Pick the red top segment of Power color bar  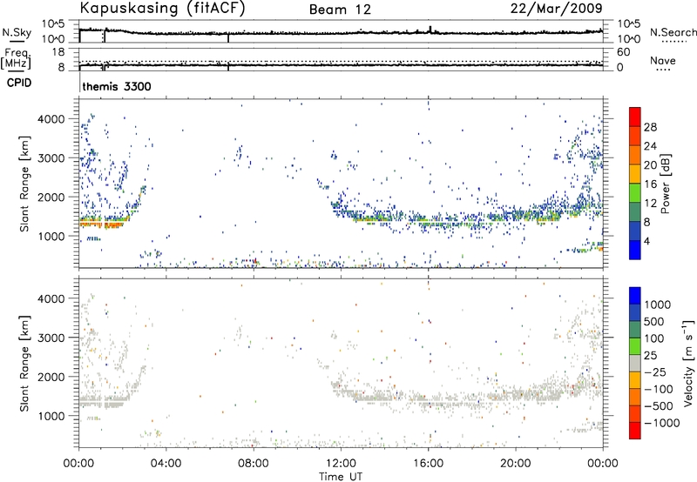coord(635,117)
